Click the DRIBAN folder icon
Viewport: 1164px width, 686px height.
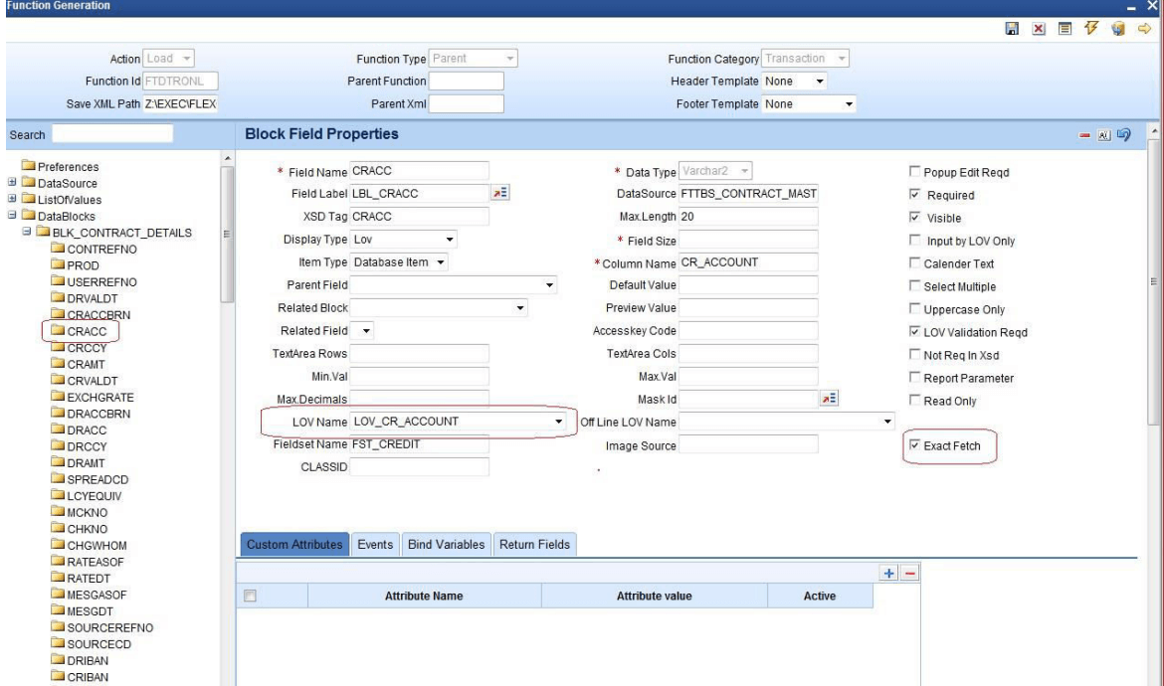pyautogui.click(x=58, y=658)
